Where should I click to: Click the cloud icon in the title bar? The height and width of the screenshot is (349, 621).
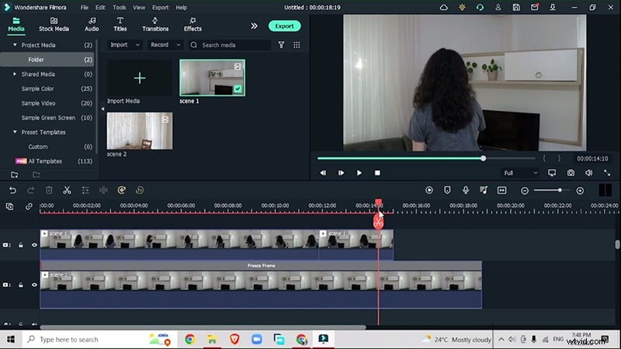coord(444,7)
